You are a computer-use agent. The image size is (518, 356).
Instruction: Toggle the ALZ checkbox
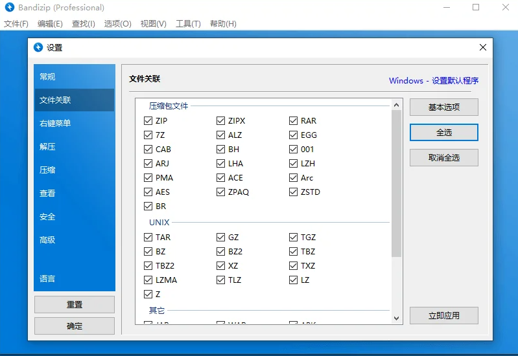click(x=220, y=135)
